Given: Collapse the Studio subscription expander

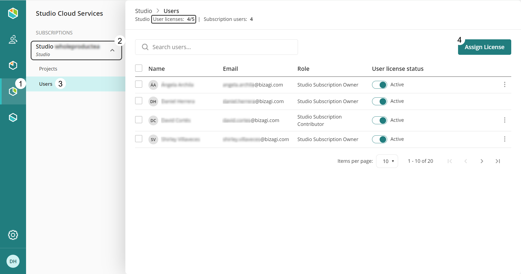Looking at the screenshot, I should (x=112, y=50).
